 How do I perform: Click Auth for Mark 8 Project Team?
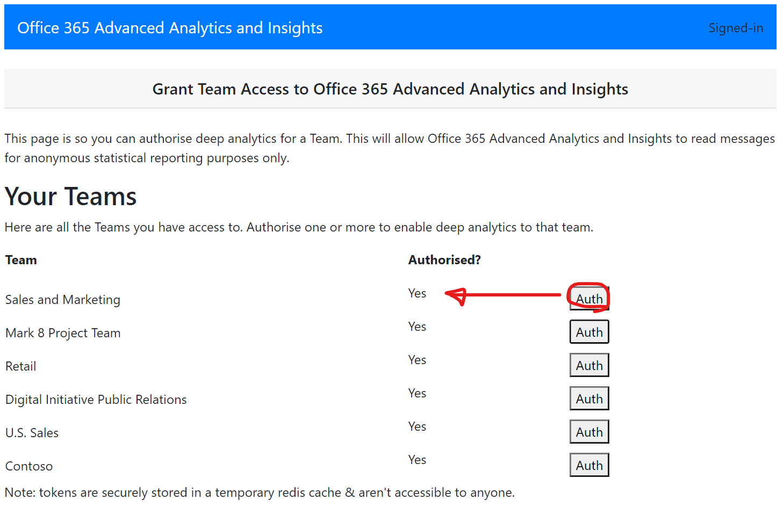(x=589, y=332)
